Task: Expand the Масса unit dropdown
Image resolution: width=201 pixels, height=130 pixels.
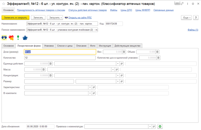Action: (x=113, y=70)
